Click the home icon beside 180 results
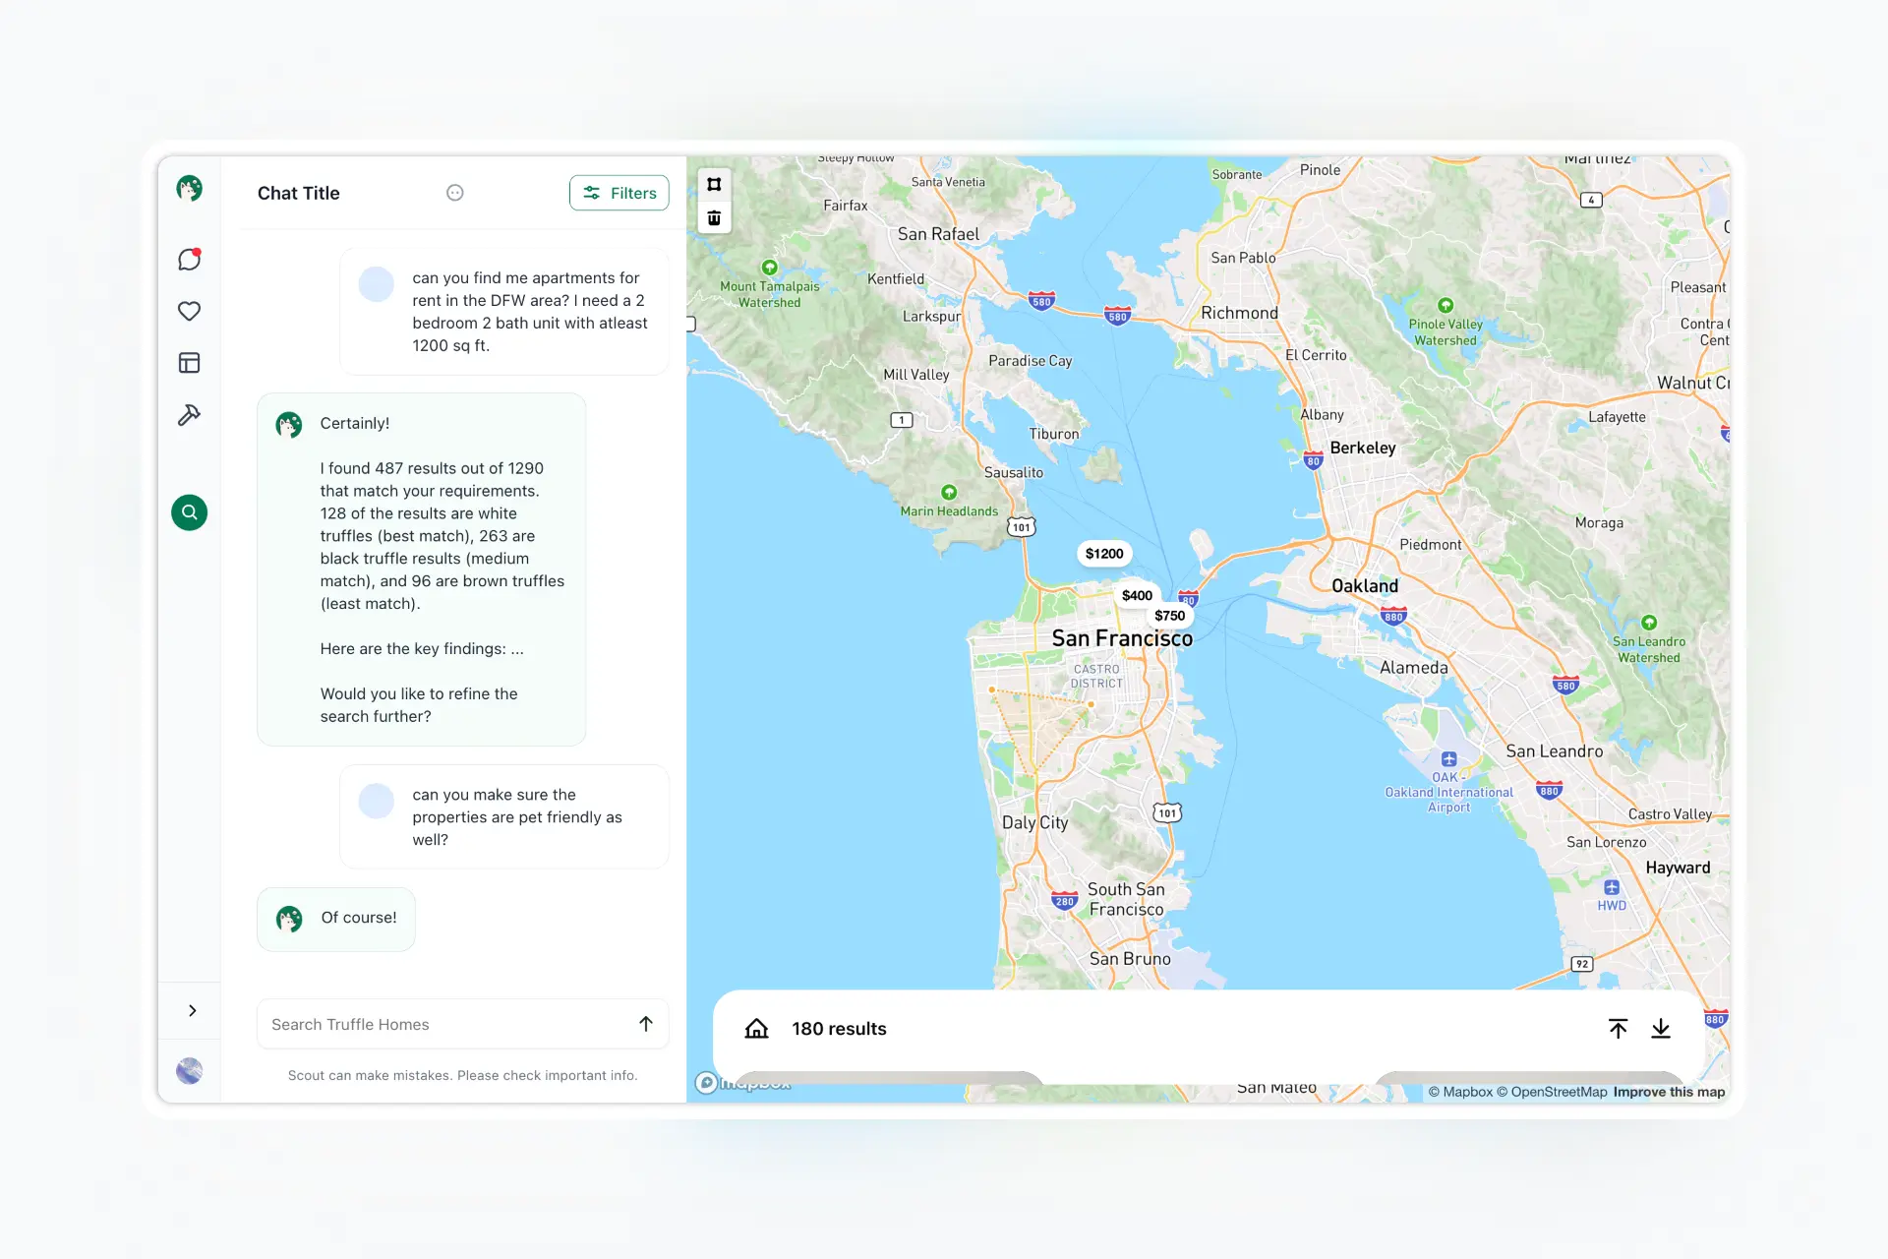Screen dimensions: 1888x1259 click(756, 1028)
